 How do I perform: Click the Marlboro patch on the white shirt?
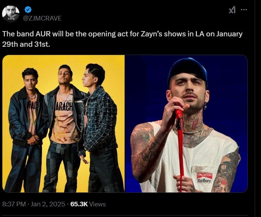pos(204,178)
